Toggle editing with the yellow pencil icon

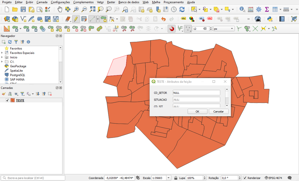(x=76, y=19)
